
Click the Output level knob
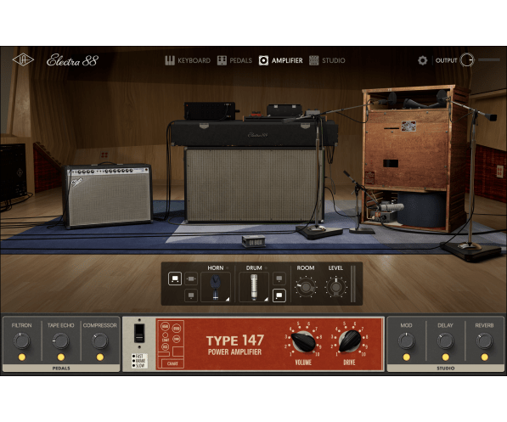coord(466,60)
